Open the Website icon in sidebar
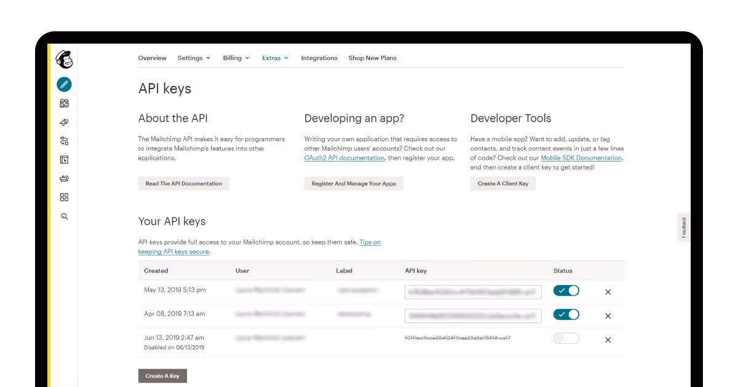738x387 pixels. point(64,160)
